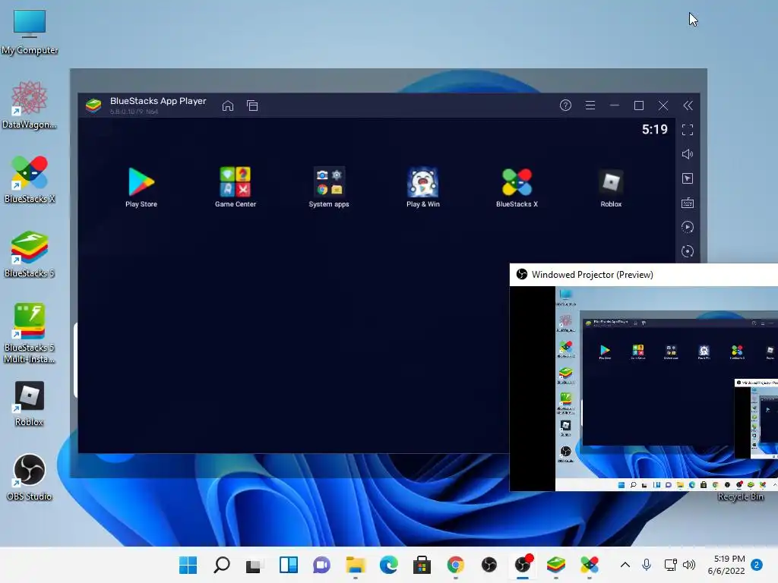Select DataWagon desktop shortcut
Viewport: 778px width, 583px height.
point(30,105)
